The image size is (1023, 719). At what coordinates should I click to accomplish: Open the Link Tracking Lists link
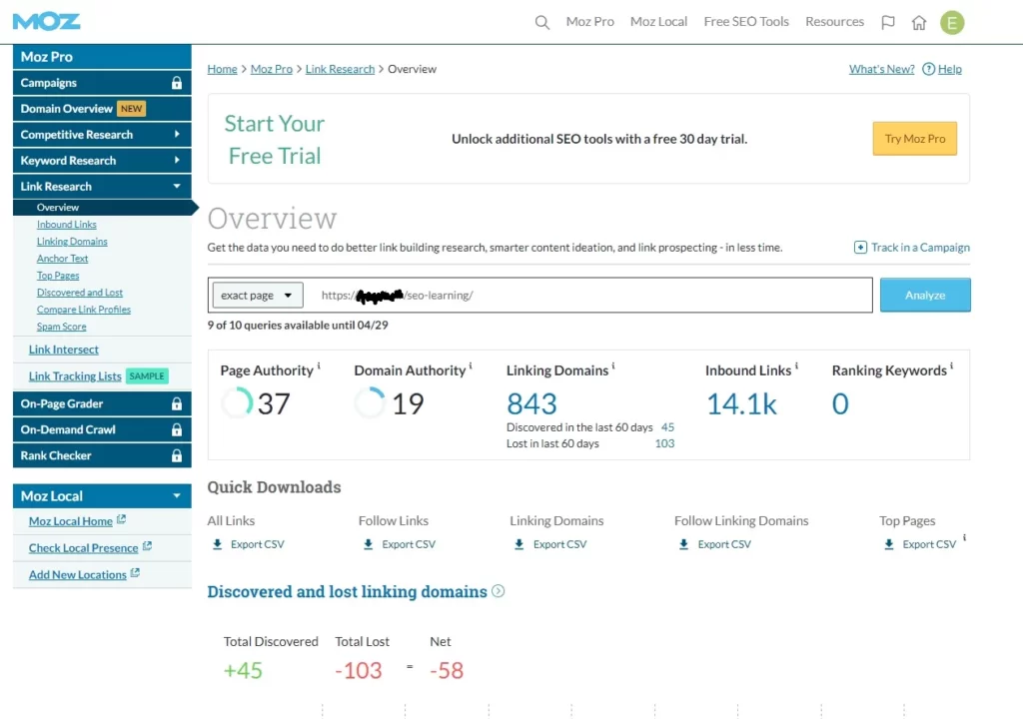(75, 376)
